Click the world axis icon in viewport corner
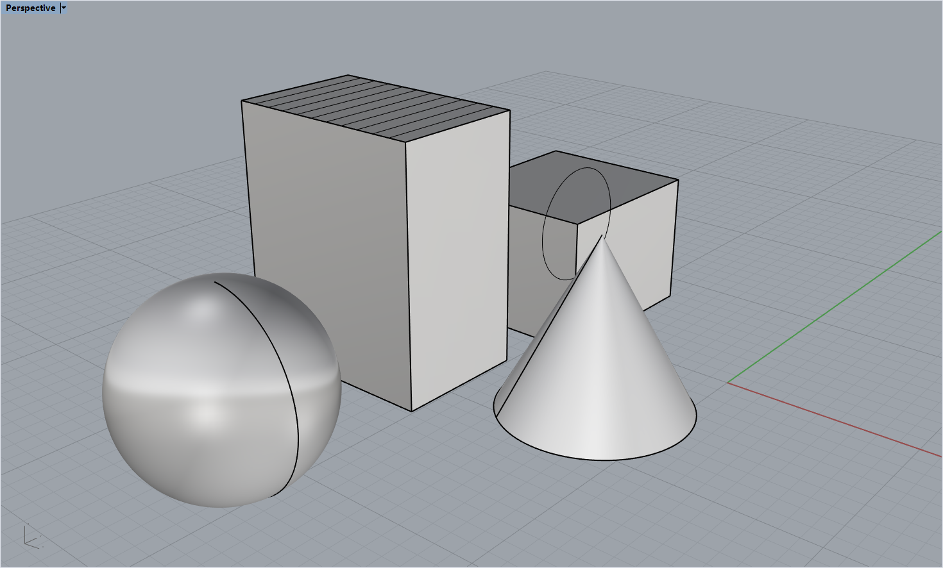This screenshot has height=568, width=943. [x=32, y=537]
